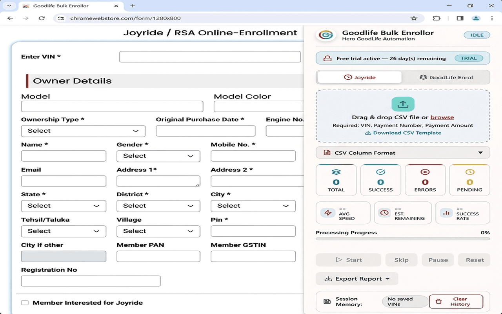Click the Success Rate bar chart icon

[446, 213]
